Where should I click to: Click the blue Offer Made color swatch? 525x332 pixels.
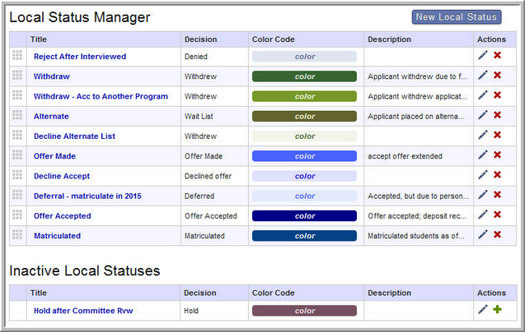pyautogui.click(x=304, y=155)
